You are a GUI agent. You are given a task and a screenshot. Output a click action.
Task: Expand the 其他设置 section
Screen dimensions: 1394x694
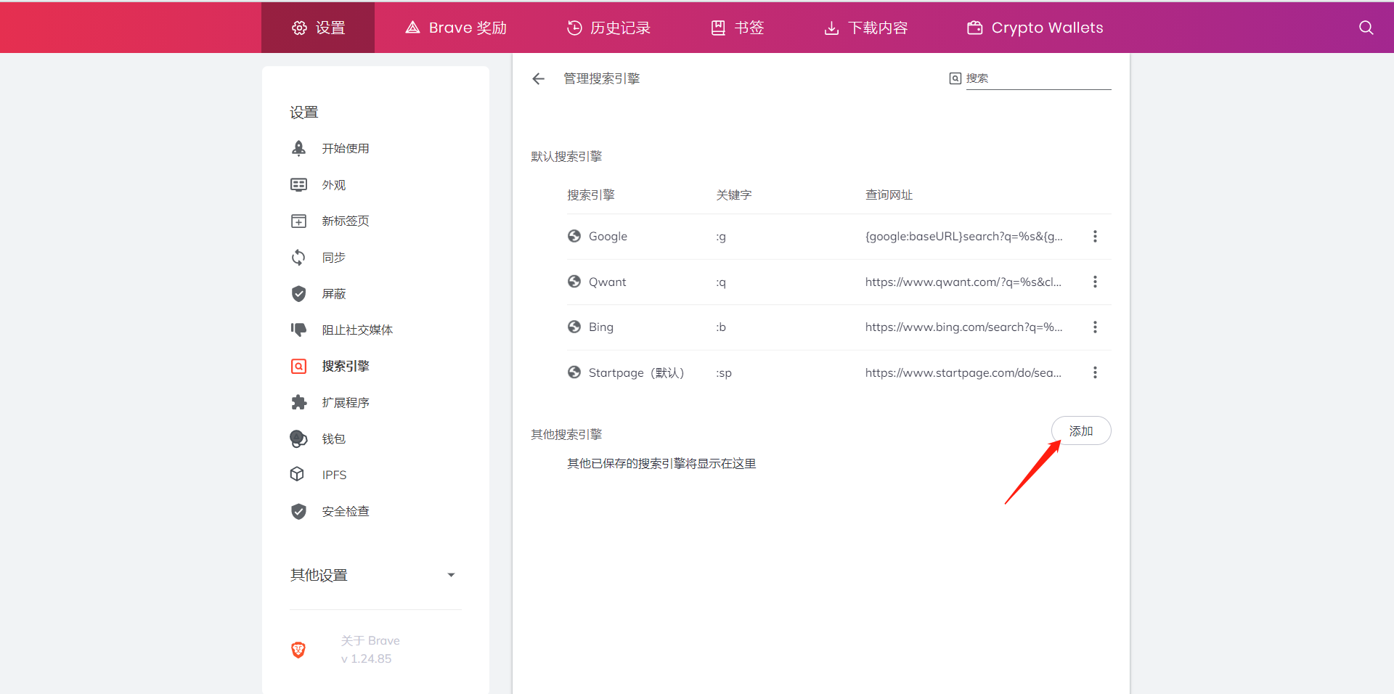(x=375, y=575)
